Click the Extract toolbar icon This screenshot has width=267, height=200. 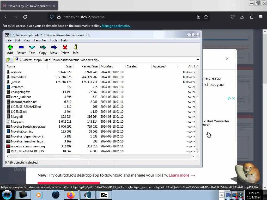(21, 49)
